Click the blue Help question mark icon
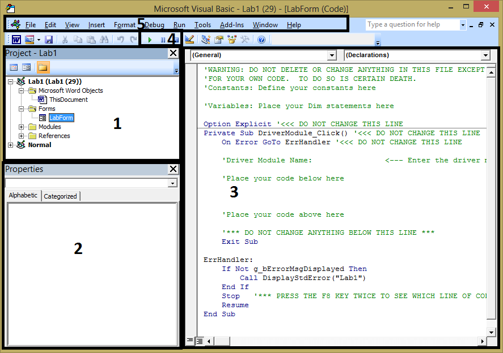Viewport: 503px width, 353px height. coord(261,40)
